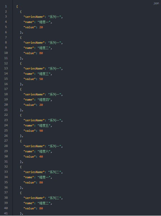Click the "name" key on line 14
The height and width of the screenshot is (216, 161).
point(29,74)
